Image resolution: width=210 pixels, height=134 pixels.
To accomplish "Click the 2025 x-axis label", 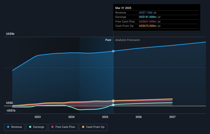I will click(x=105, y=117).
